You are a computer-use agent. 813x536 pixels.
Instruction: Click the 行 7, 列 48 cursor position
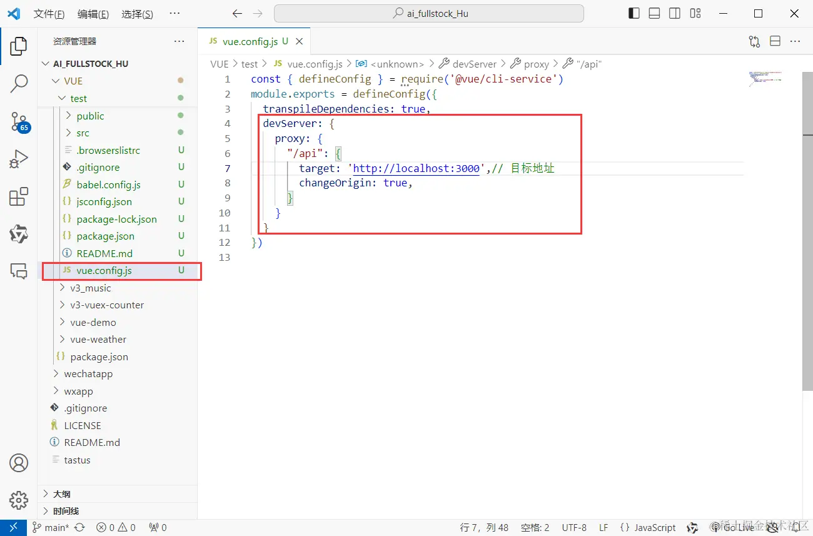point(484,527)
